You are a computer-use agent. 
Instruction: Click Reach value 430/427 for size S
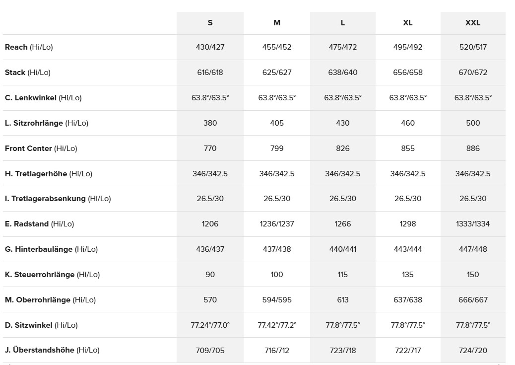click(210, 47)
